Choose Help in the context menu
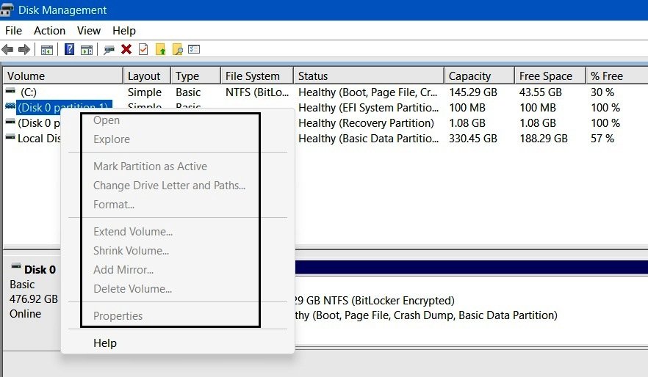This screenshot has width=648, height=377. 105,343
